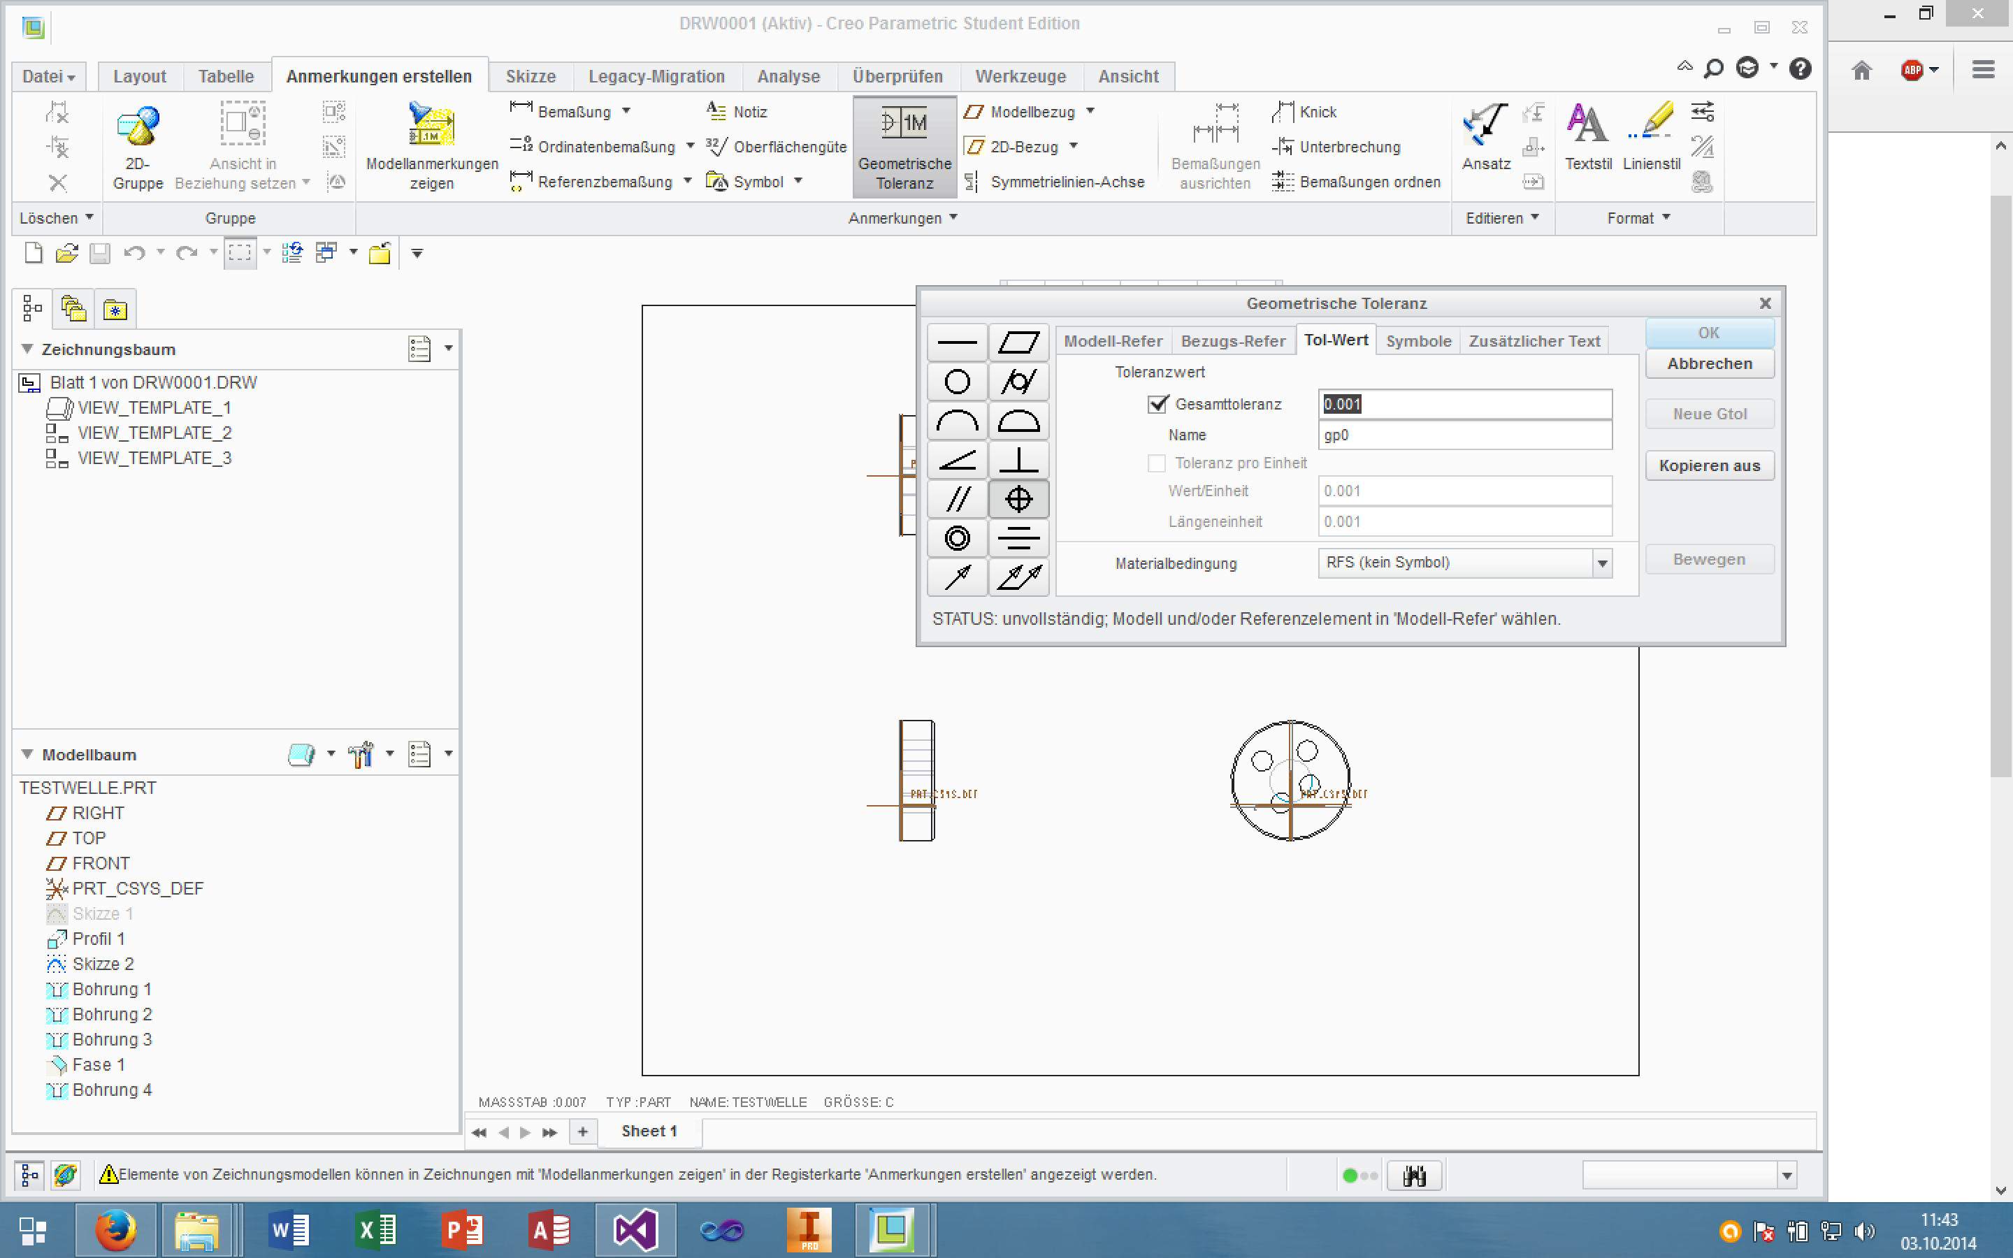Open the Skizze ribbon tab

tap(530, 77)
